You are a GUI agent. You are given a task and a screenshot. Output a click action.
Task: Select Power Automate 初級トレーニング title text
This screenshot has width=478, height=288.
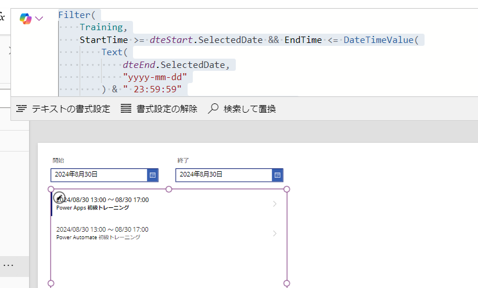98,237
